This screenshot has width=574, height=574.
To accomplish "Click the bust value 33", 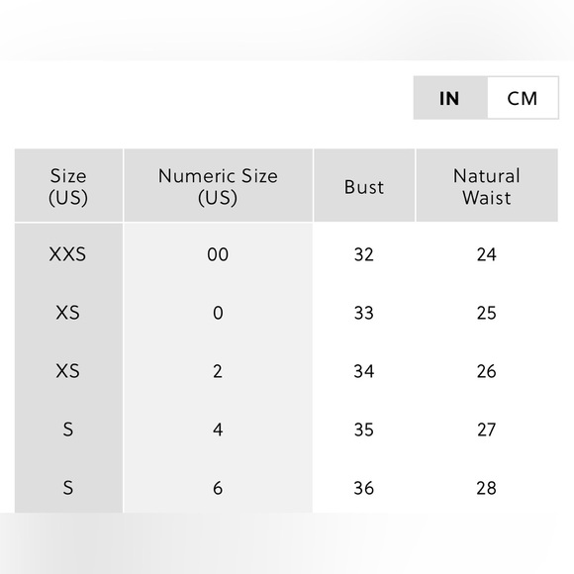I will (x=364, y=313).
